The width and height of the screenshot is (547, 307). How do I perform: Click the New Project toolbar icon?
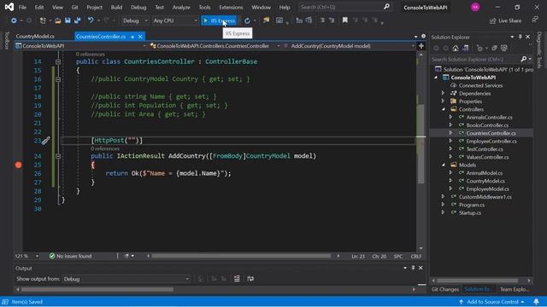[43, 20]
